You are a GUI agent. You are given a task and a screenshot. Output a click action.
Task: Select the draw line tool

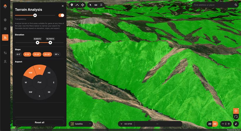click(x=77, y=5)
